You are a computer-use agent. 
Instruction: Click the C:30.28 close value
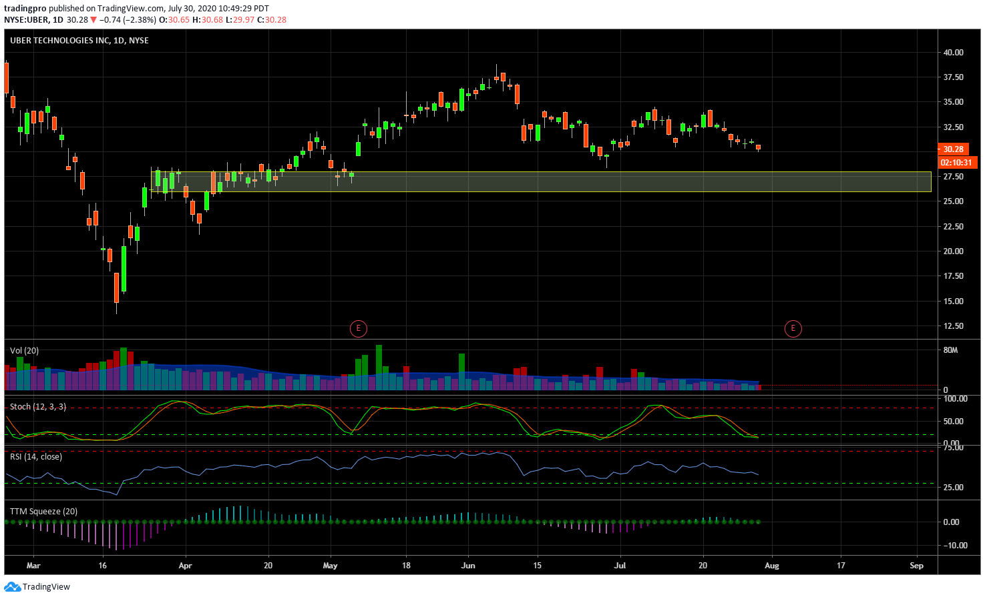(x=272, y=20)
